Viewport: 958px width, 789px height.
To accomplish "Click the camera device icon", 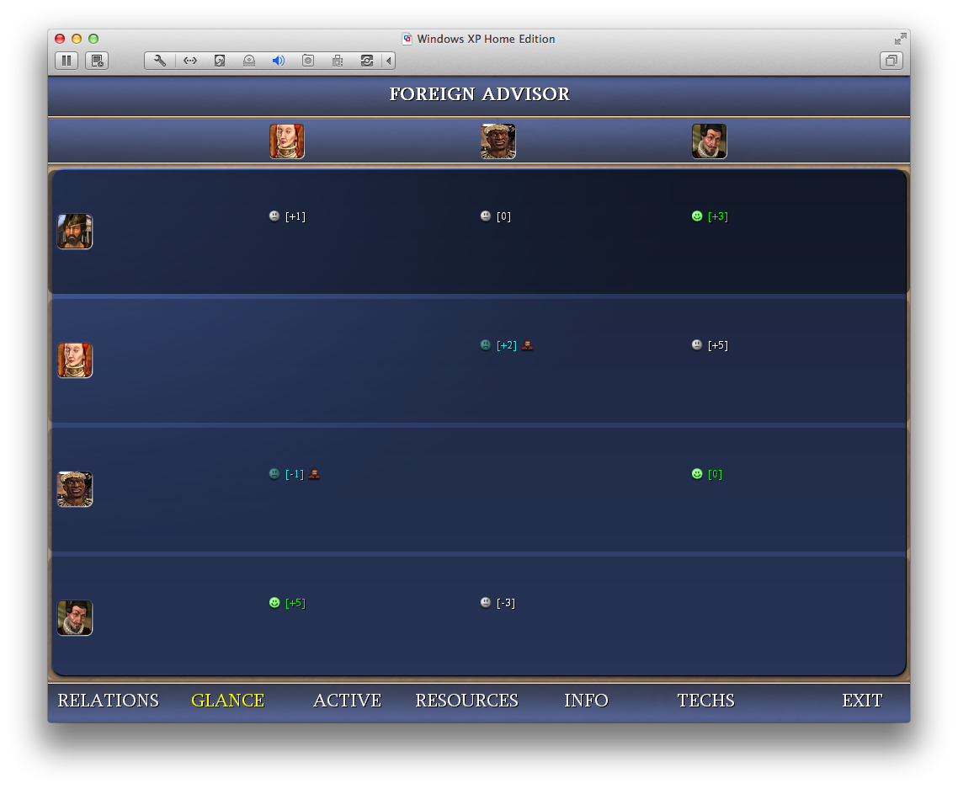I will pos(308,61).
